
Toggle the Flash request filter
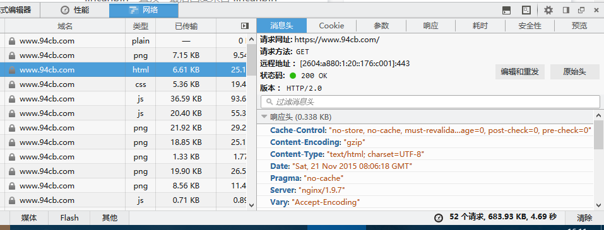(69, 217)
